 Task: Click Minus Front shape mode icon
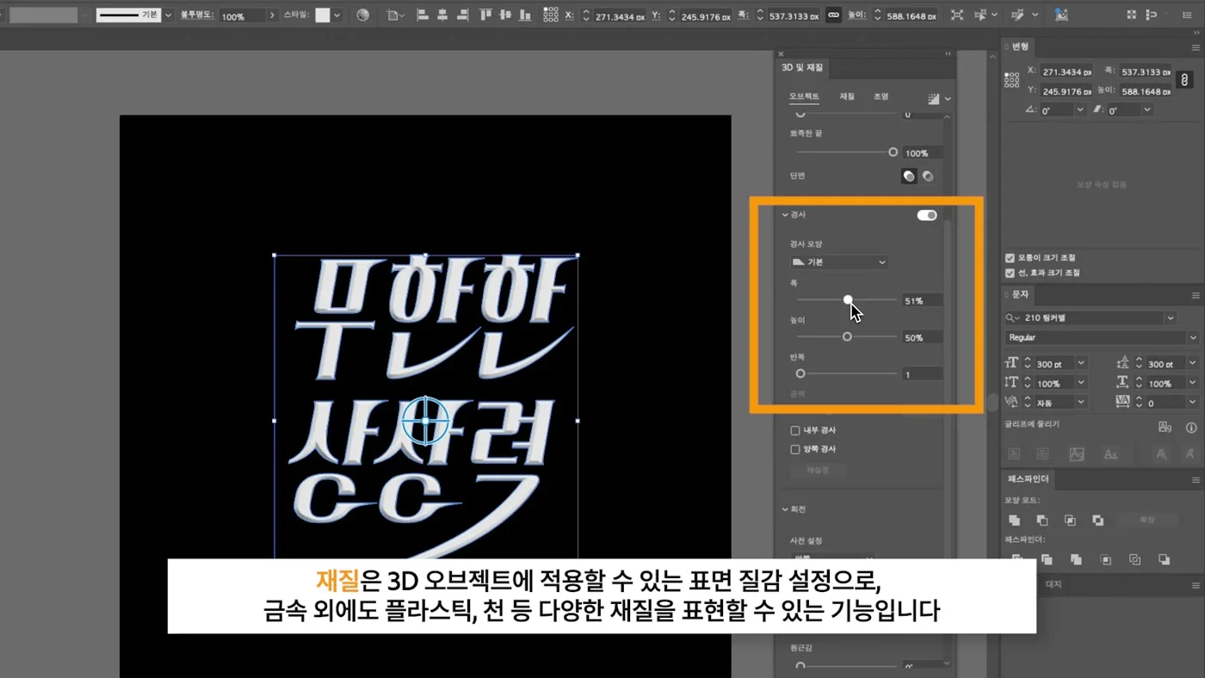(x=1042, y=521)
